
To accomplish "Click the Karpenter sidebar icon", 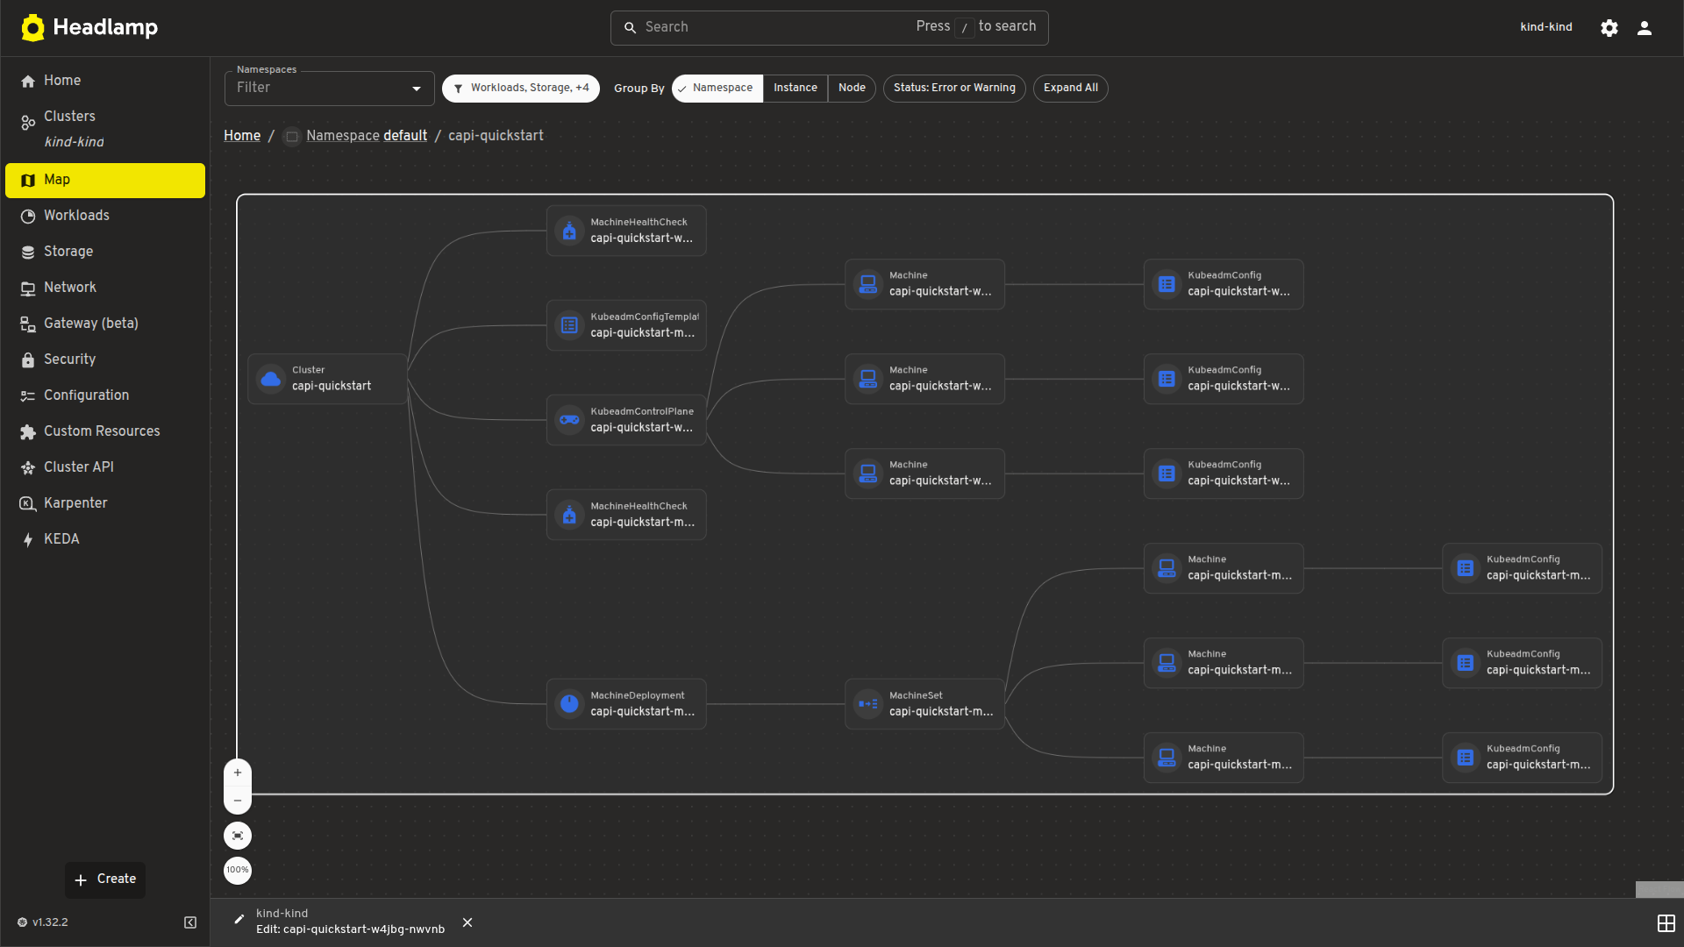I will click(28, 504).
